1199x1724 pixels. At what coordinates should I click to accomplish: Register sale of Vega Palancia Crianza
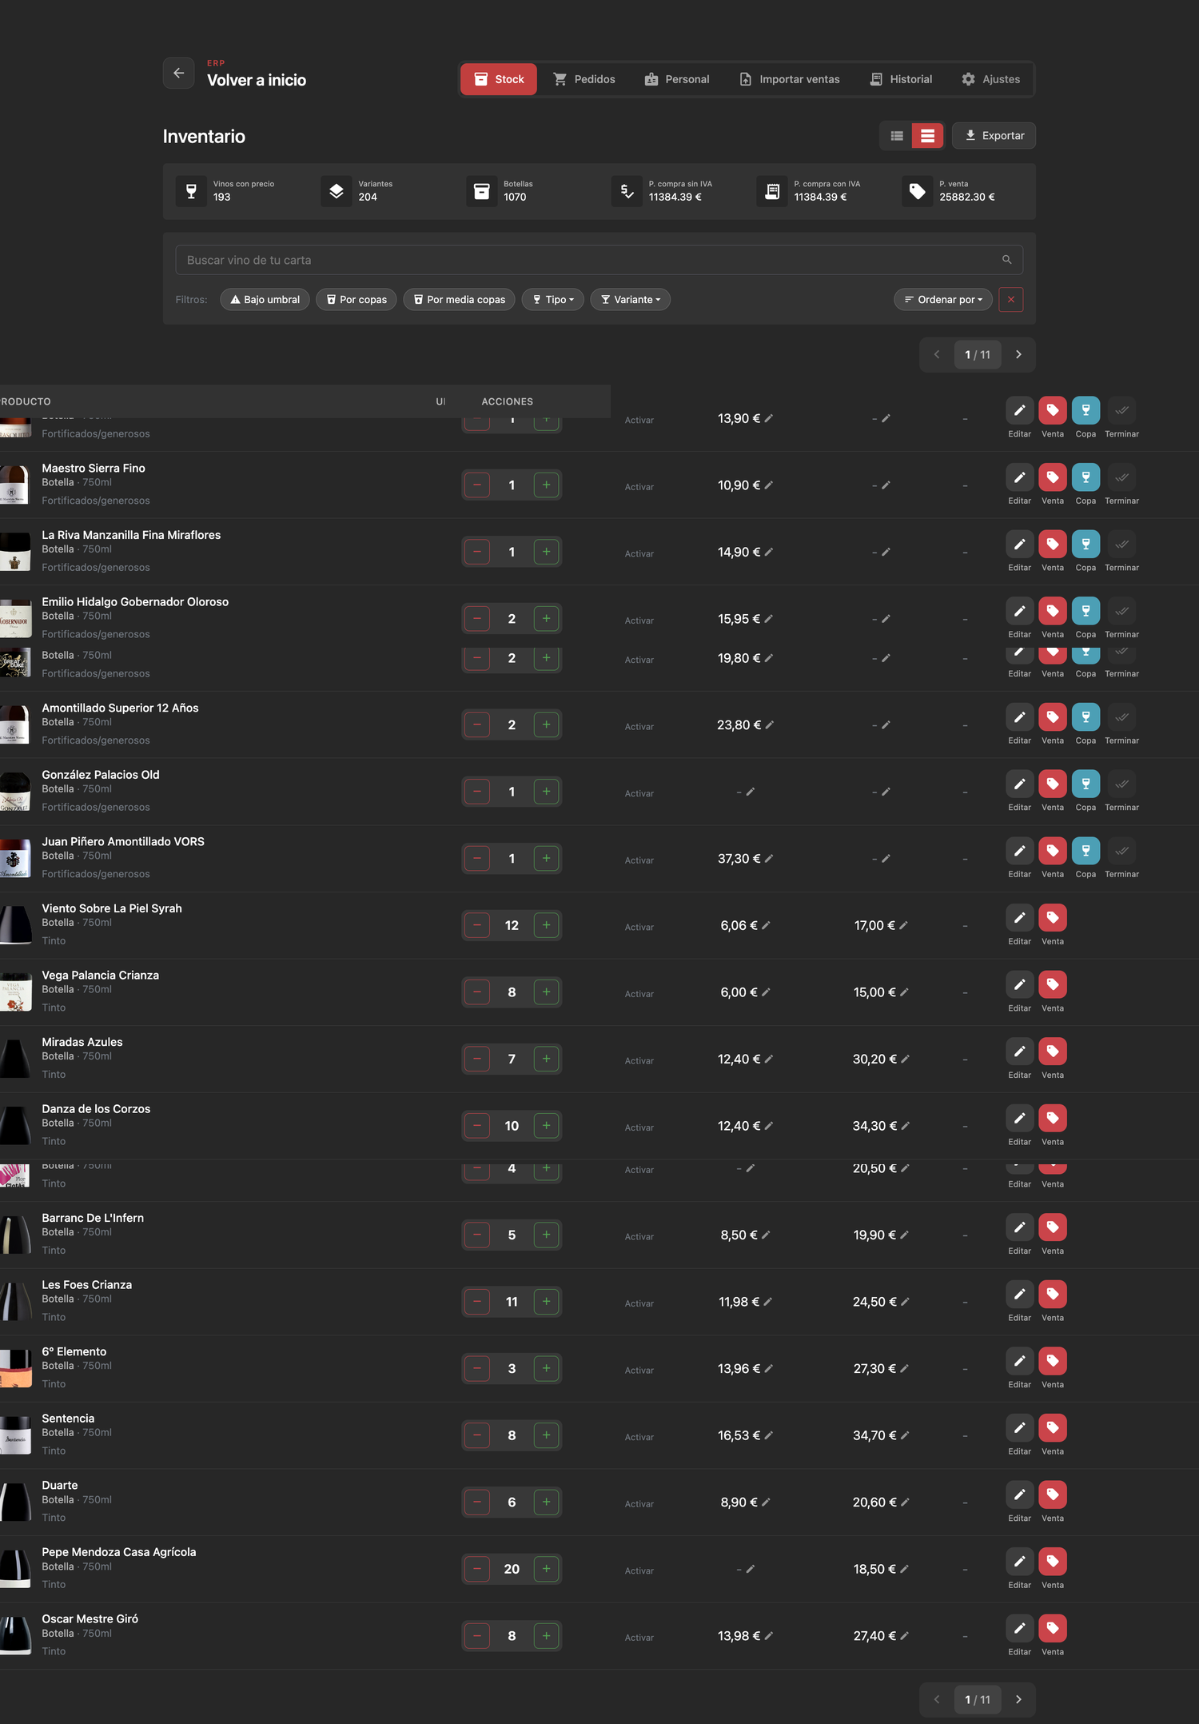[1053, 984]
